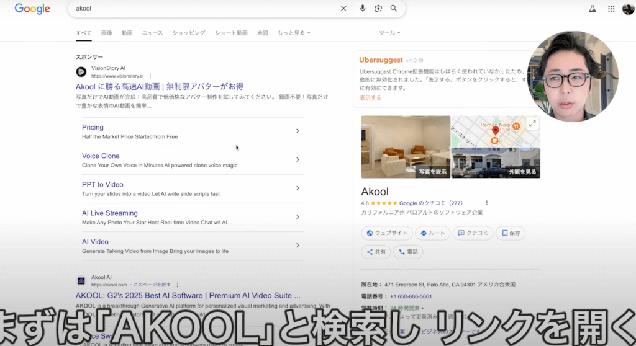Click the クチコミ button

click(473, 233)
